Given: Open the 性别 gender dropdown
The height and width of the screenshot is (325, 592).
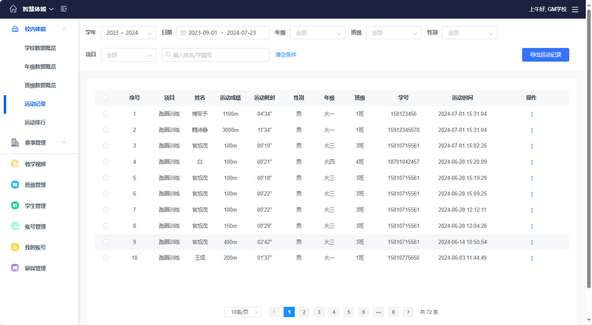Looking at the screenshot, I should click(470, 33).
